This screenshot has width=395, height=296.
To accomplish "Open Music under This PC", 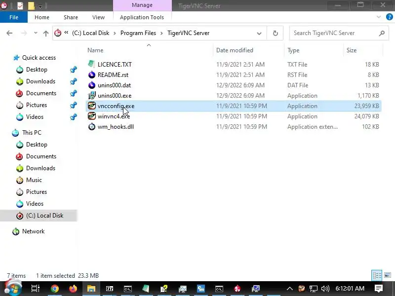I will point(34,180).
